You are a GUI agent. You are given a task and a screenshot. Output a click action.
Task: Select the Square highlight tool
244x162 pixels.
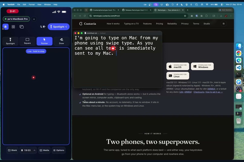(x=27, y=41)
